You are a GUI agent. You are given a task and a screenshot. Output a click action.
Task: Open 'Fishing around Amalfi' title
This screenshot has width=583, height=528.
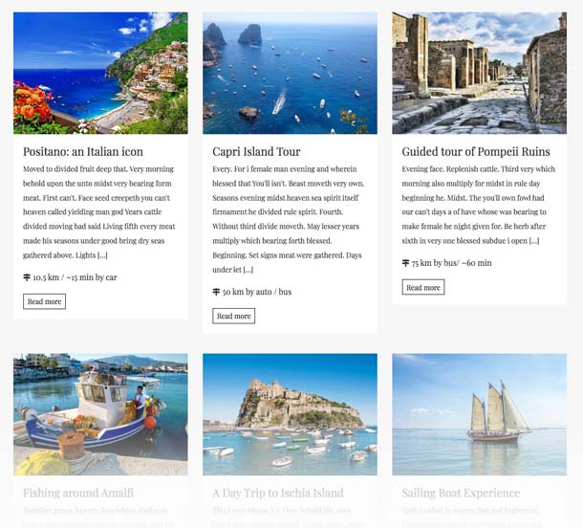point(78,493)
